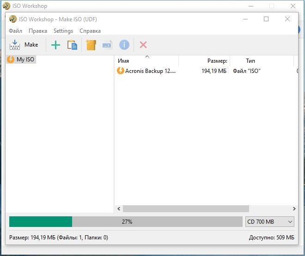Create a new folder via toolbar icon
This screenshot has width=305, height=256.
coord(91,45)
